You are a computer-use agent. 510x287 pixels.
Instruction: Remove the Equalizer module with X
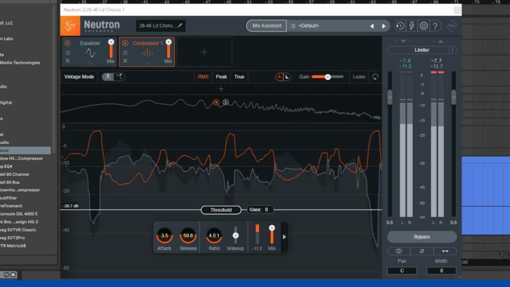coord(68,61)
